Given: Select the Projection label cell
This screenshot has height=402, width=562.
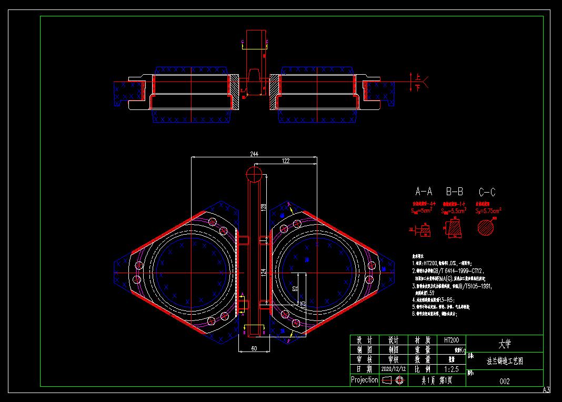Looking at the screenshot, I should (365, 380).
